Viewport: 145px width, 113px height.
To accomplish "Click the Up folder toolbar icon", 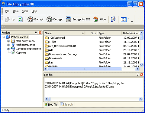I will click(x=8, y=19).
